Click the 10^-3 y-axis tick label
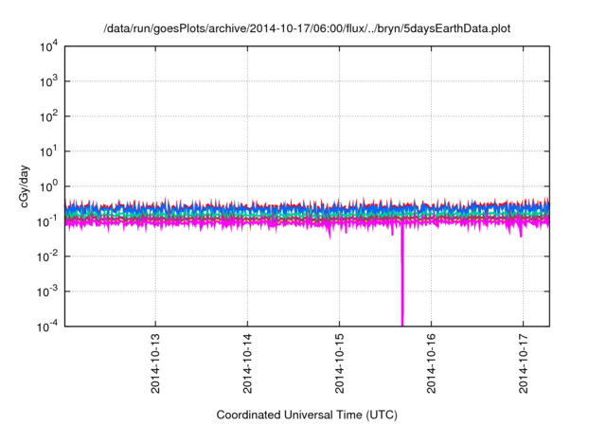 click(x=47, y=291)
